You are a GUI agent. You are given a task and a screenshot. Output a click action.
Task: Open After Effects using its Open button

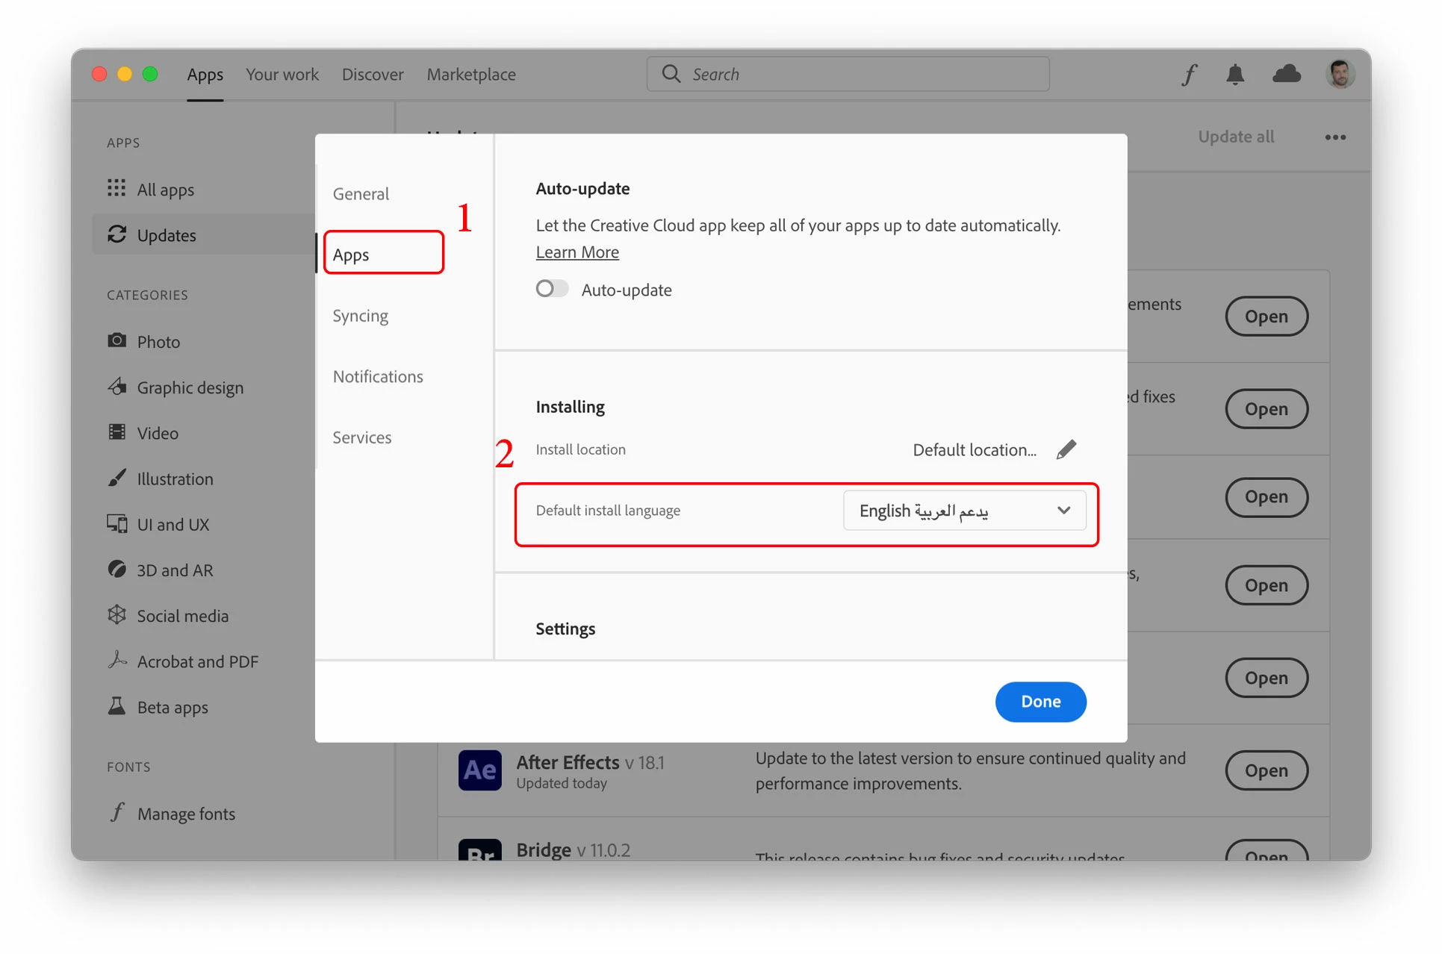[x=1266, y=770]
